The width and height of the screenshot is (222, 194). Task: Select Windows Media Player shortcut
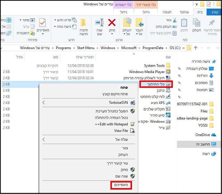(149, 72)
